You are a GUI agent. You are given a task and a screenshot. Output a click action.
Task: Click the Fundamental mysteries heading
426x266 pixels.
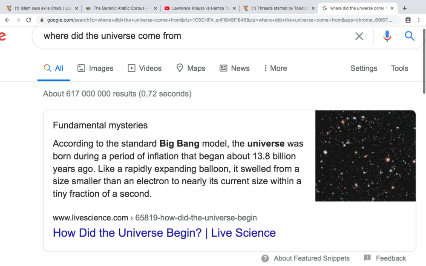pyautogui.click(x=100, y=125)
